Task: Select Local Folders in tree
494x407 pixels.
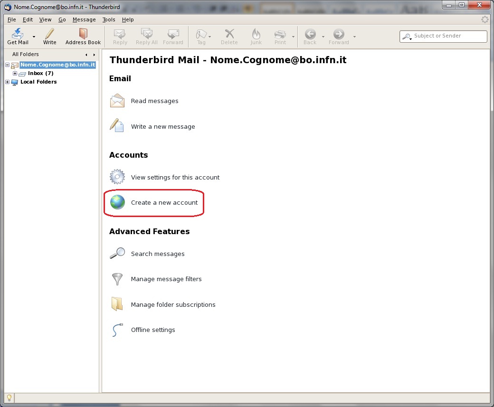Action: (x=38, y=82)
